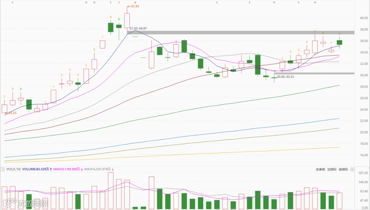Click the 26.00 price axis label
Screen dimensions: 370x210
point(364,98)
